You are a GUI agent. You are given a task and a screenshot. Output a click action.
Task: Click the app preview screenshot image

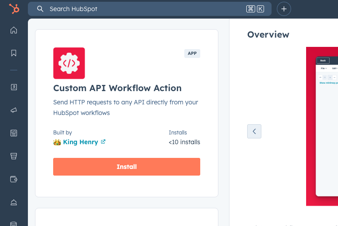[x=322, y=126]
